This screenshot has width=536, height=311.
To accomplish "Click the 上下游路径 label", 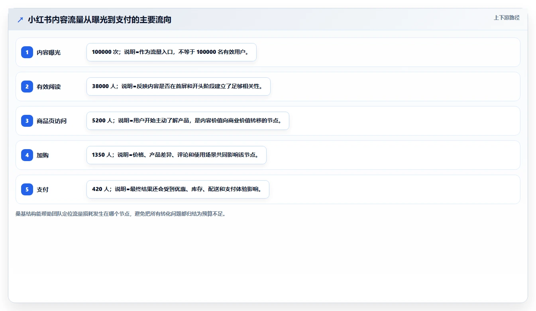I will click(x=507, y=18).
